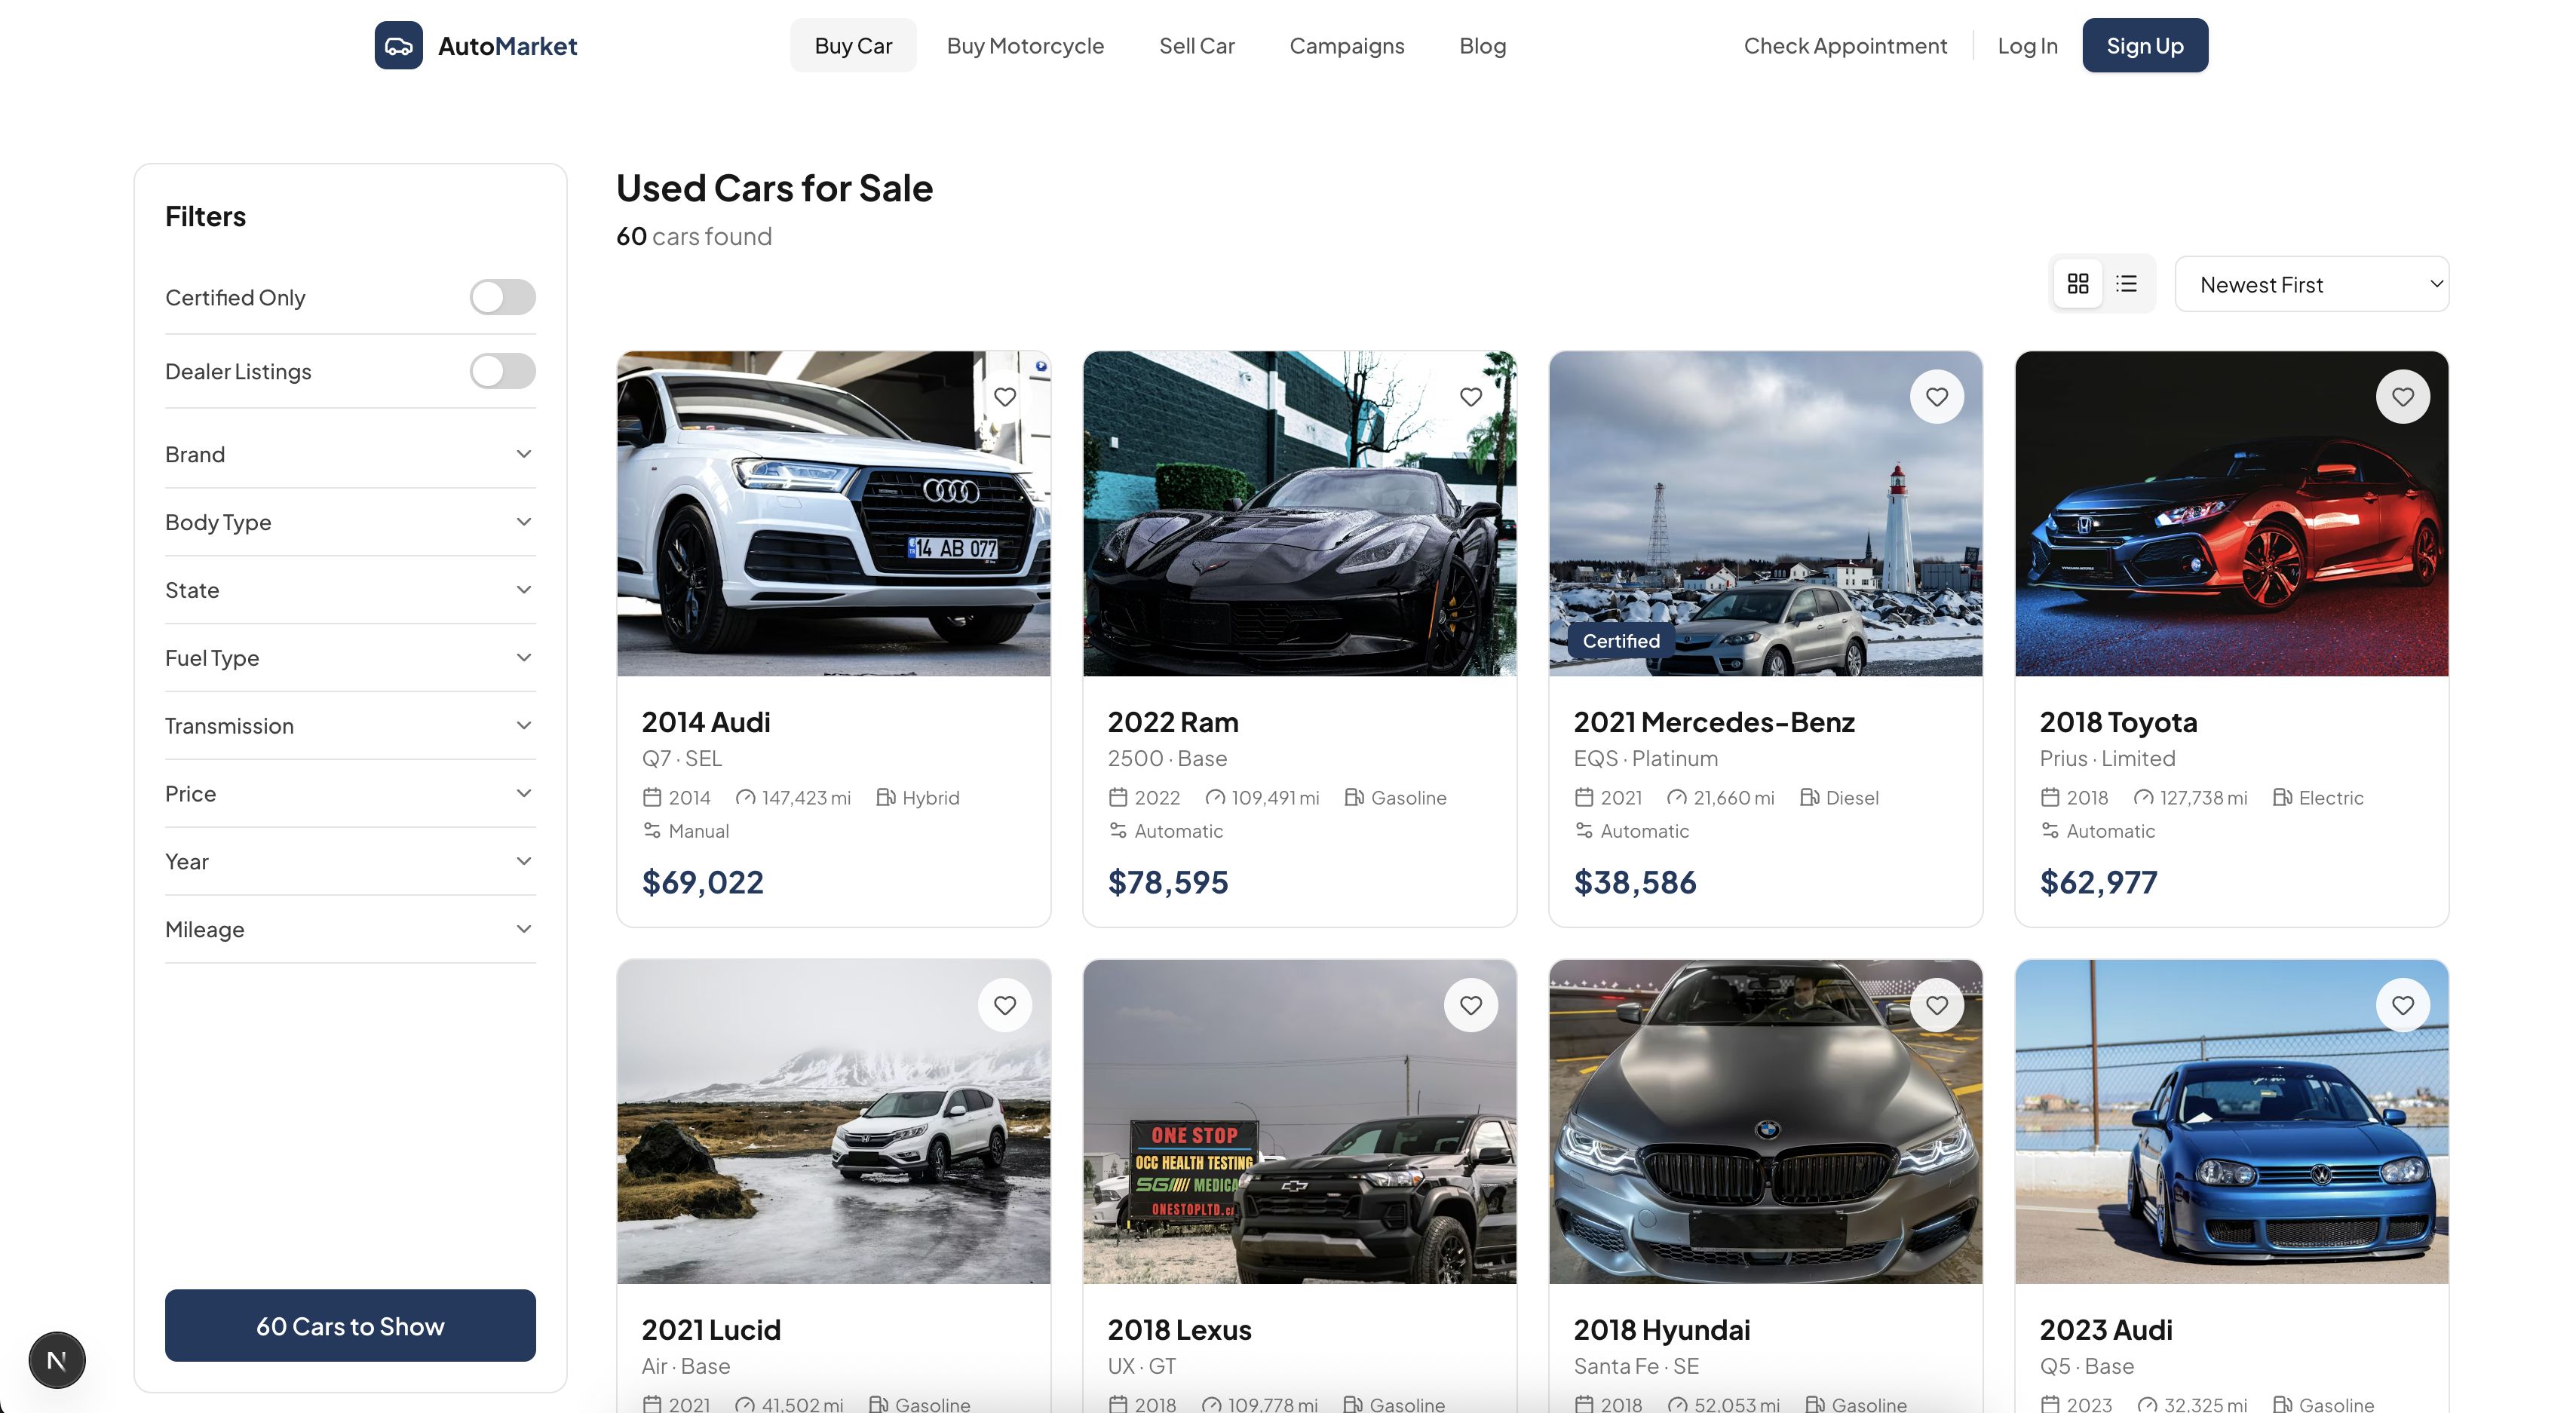The width and height of the screenshot is (2576, 1413).
Task: Click the AutoMarket car logo icon
Action: [x=398, y=46]
